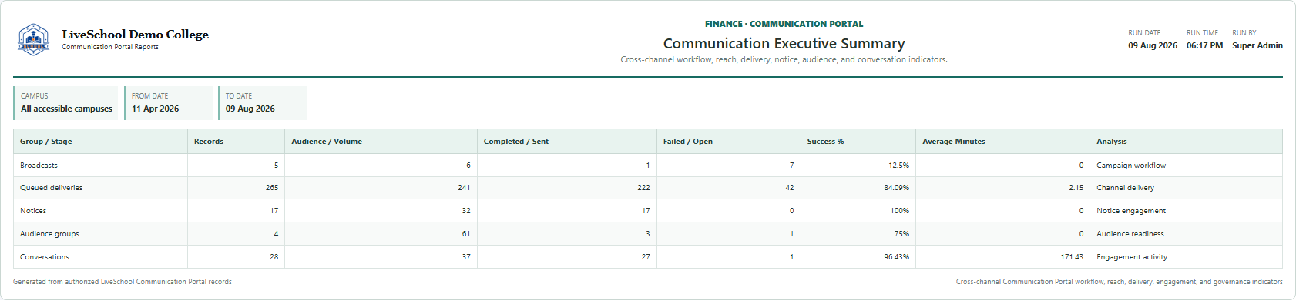The width and height of the screenshot is (1296, 301).
Task: Click Queued deliveries records value 265
Action: point(271,188)
